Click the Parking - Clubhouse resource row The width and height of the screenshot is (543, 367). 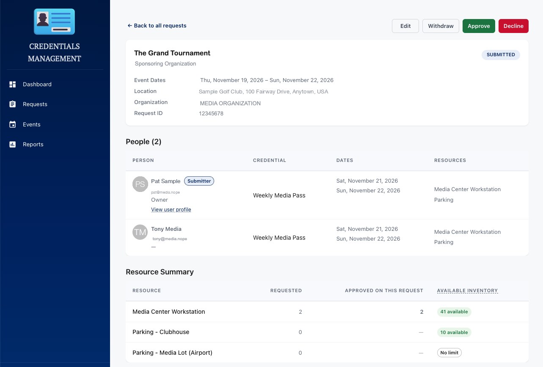pos(327,332)
